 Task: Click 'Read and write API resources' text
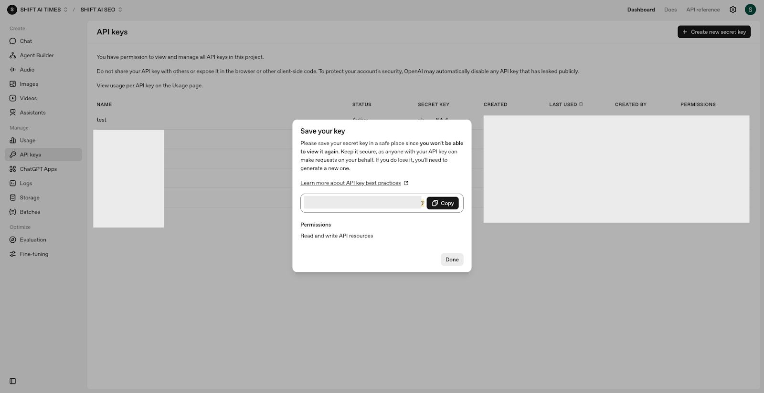coord(337,236)
